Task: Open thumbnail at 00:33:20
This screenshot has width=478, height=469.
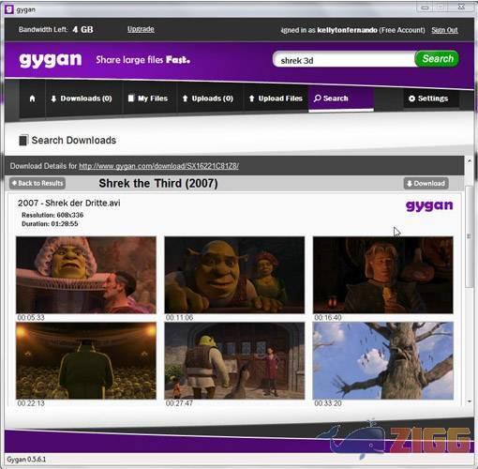Action: tap(383, 360)
